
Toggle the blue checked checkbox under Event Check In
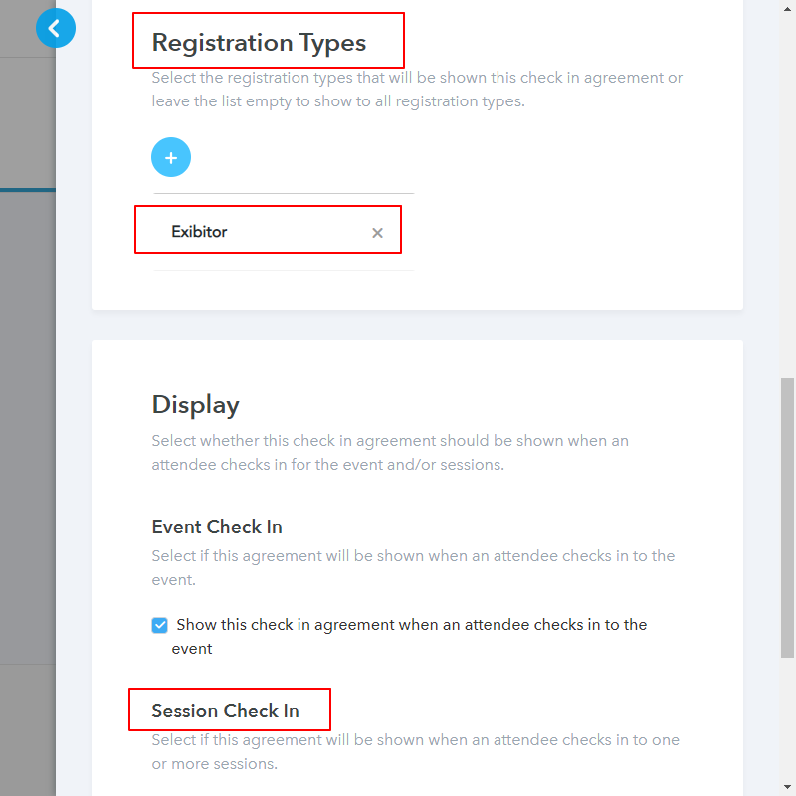159,625
